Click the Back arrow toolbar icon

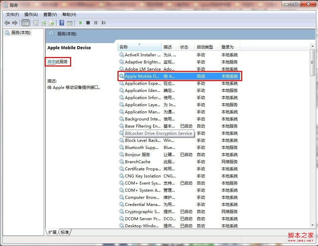tap(7, 23)
